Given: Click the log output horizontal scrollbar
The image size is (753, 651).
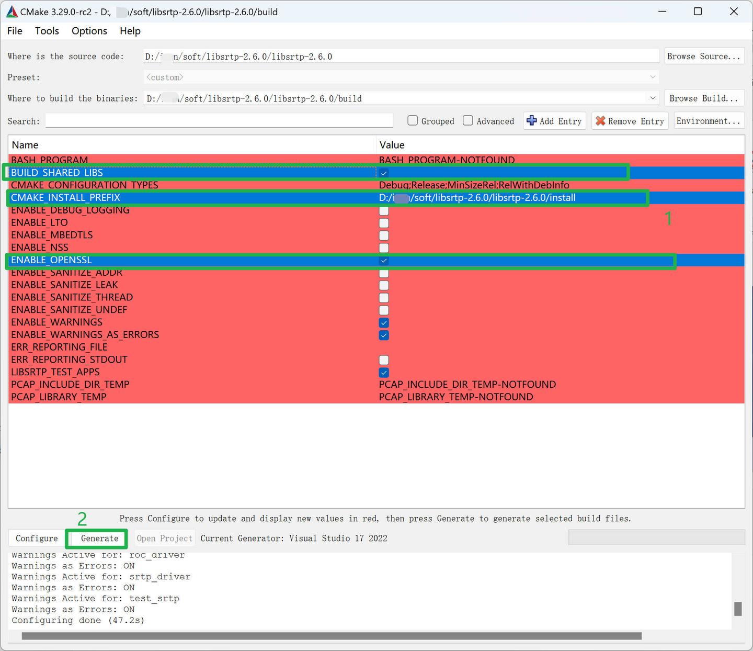Looking at the screenshot, I should (332, 636).
